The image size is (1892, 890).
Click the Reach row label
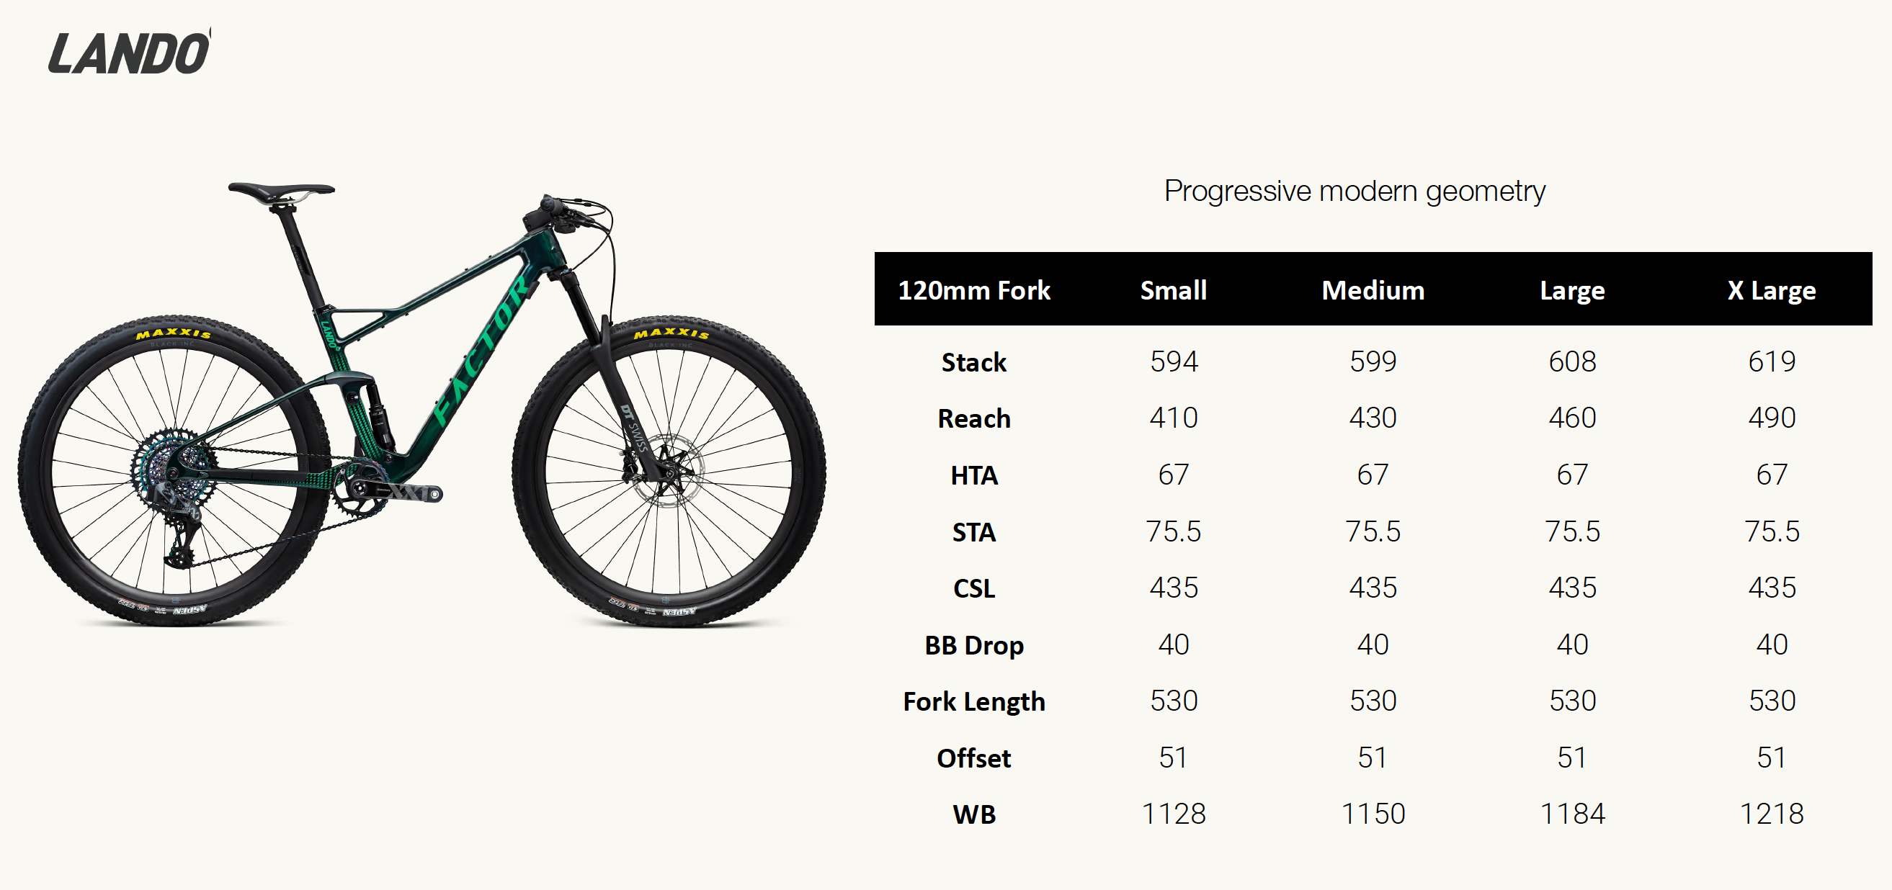(x=974, y=418)
